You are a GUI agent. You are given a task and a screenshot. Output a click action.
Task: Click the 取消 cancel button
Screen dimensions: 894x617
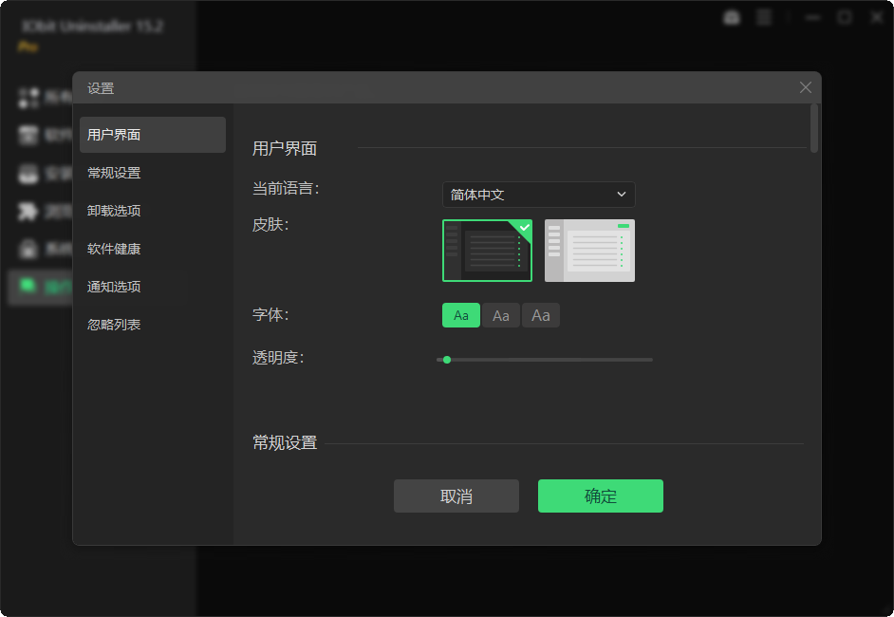tap(456, 495)
